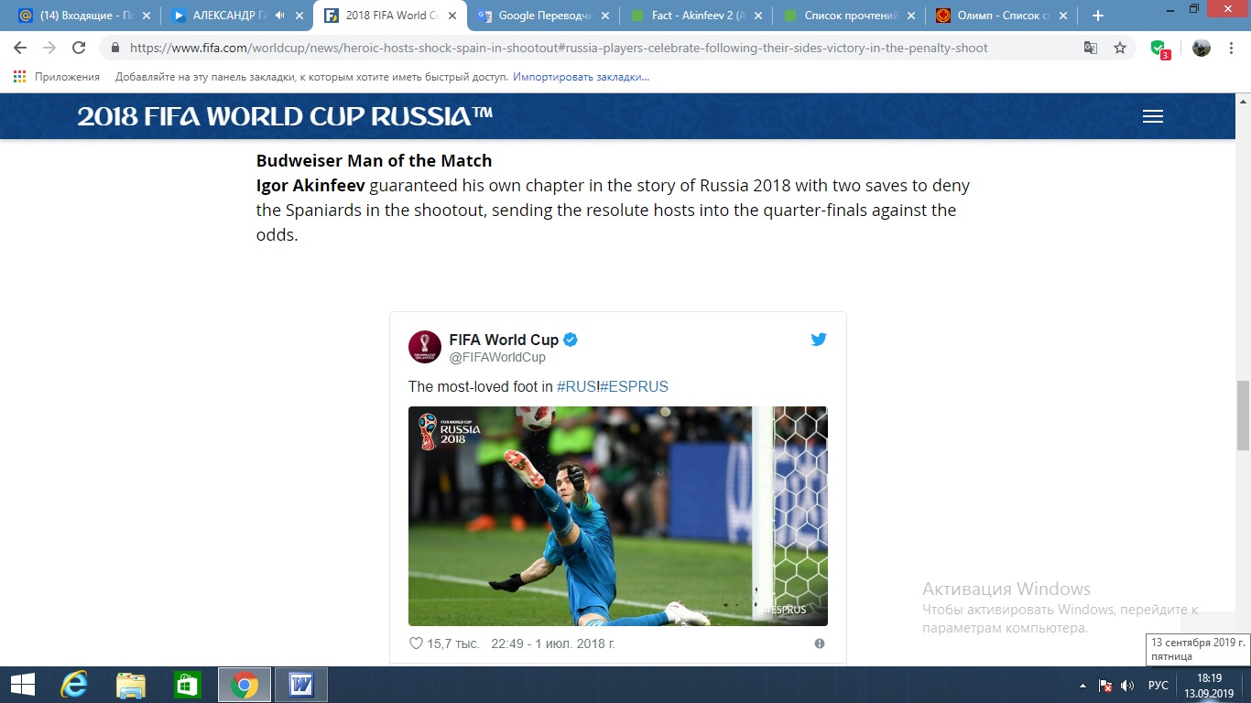The height and width of the screenshot is (703, 1251).
Task: Switch to Fact - Akinfeev 2 tab
Action: coord(694,16)
